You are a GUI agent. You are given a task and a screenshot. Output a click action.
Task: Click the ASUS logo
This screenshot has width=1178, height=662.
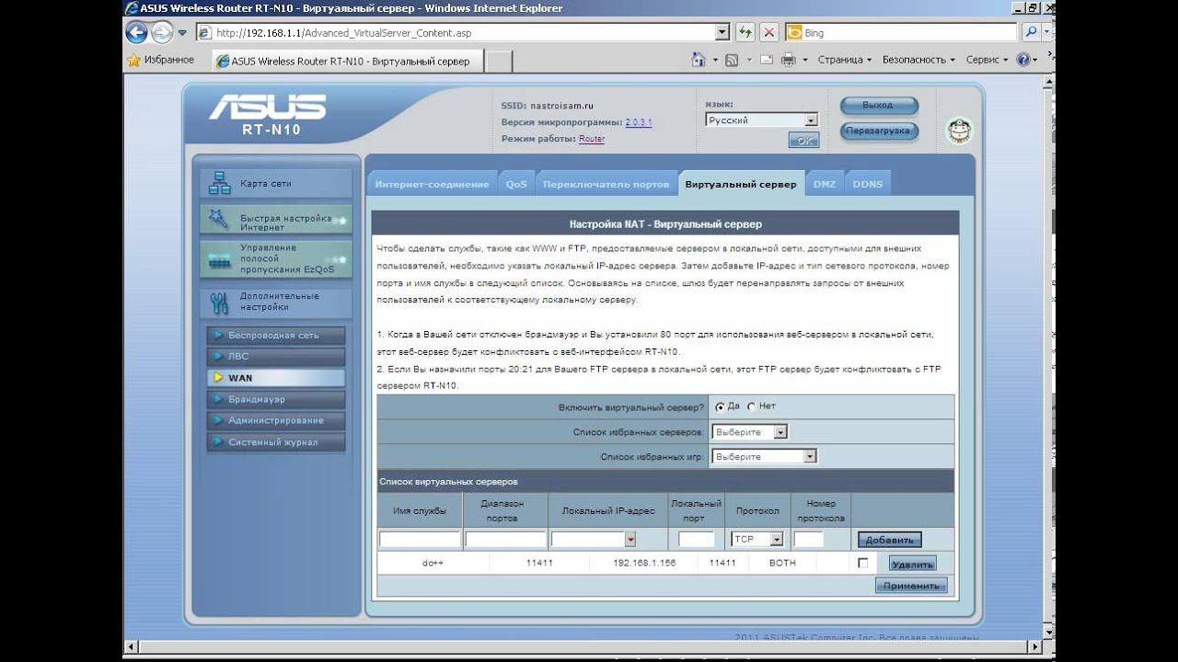[268, 108]
